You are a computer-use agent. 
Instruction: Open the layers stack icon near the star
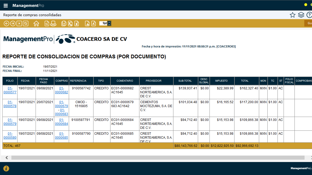click(x=301, y=15)
